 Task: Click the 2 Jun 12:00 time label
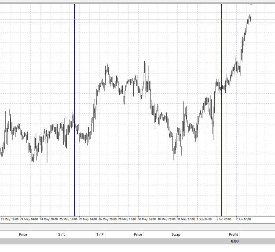coord(243,219)
